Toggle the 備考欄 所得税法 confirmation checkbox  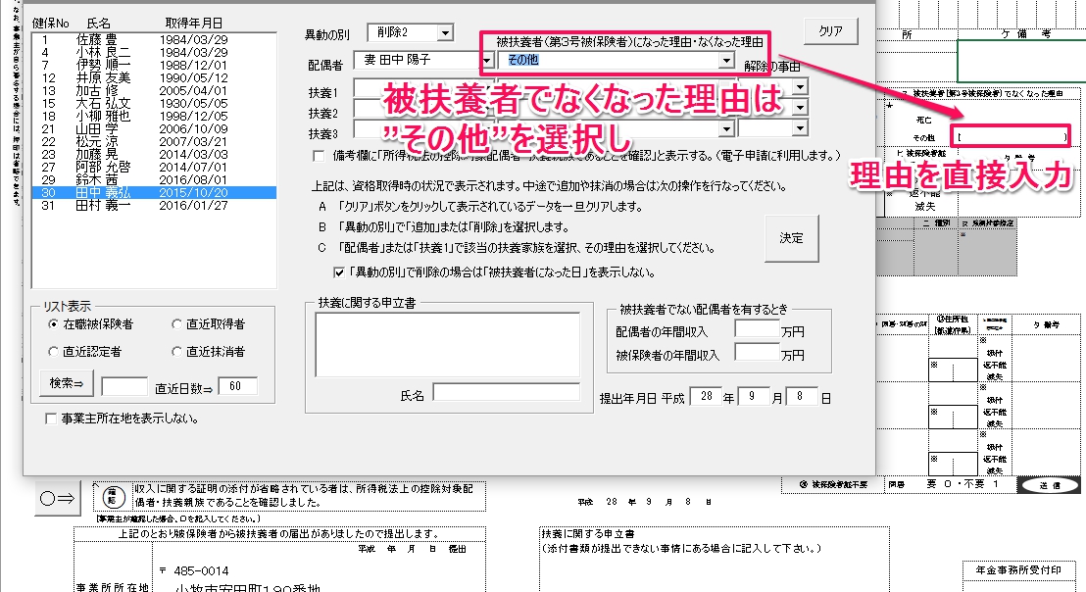click(319, 156)
